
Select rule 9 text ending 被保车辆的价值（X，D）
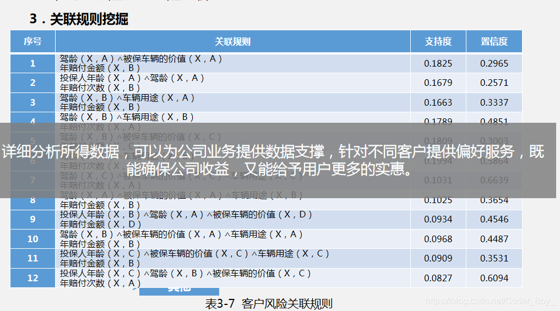(186, 214)
